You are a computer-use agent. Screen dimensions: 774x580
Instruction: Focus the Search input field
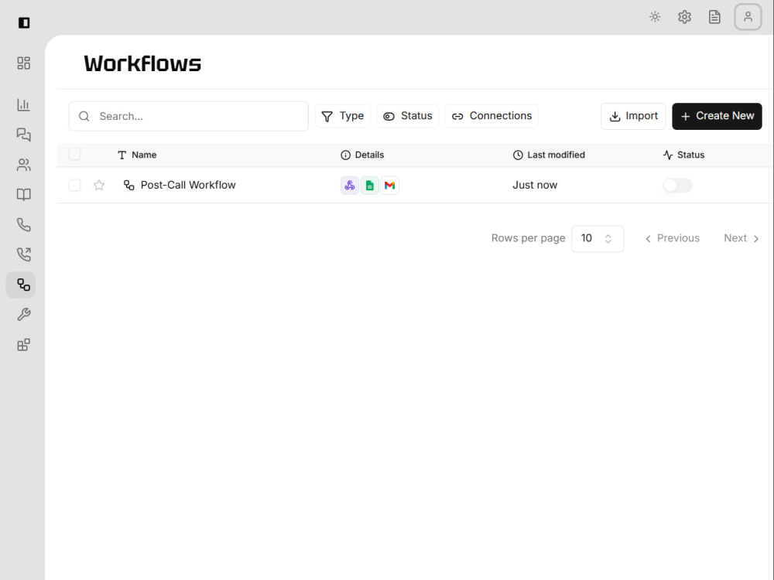tap(189, 117)
